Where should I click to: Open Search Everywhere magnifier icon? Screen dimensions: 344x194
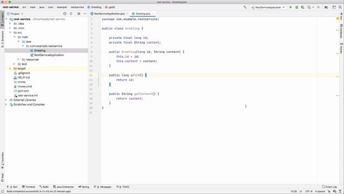[x=340, y=7]
